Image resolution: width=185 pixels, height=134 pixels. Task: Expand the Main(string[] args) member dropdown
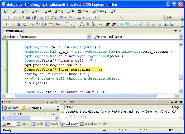tap(181, 37)
